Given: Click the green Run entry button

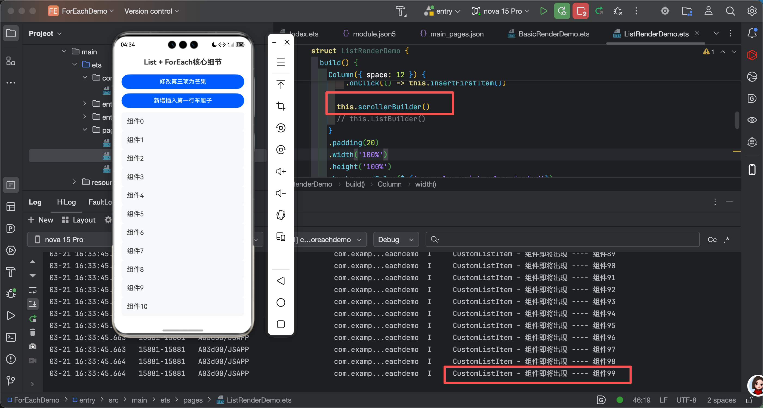Looking at the screenshot, I should point(543,11).
